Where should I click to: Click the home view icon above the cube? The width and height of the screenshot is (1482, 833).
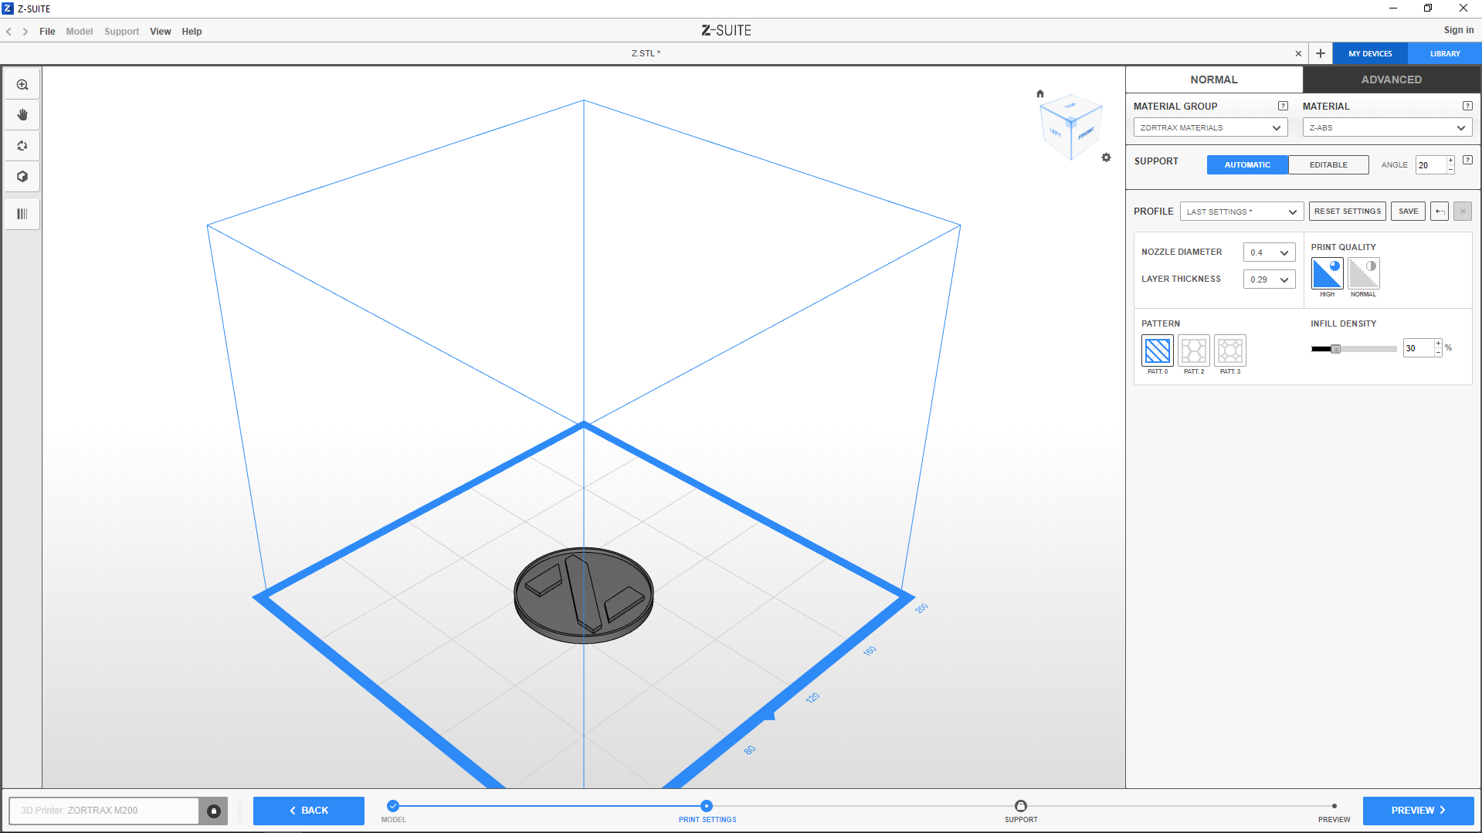pyautogui.click(x=1040, y=93)
